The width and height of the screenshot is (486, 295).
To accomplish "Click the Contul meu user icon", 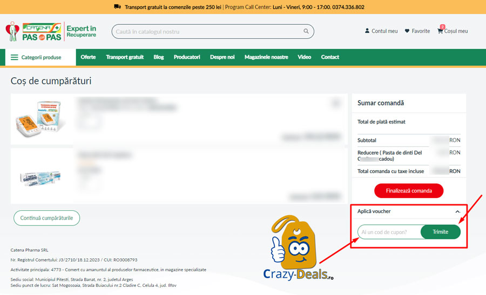I will point(367,31).
